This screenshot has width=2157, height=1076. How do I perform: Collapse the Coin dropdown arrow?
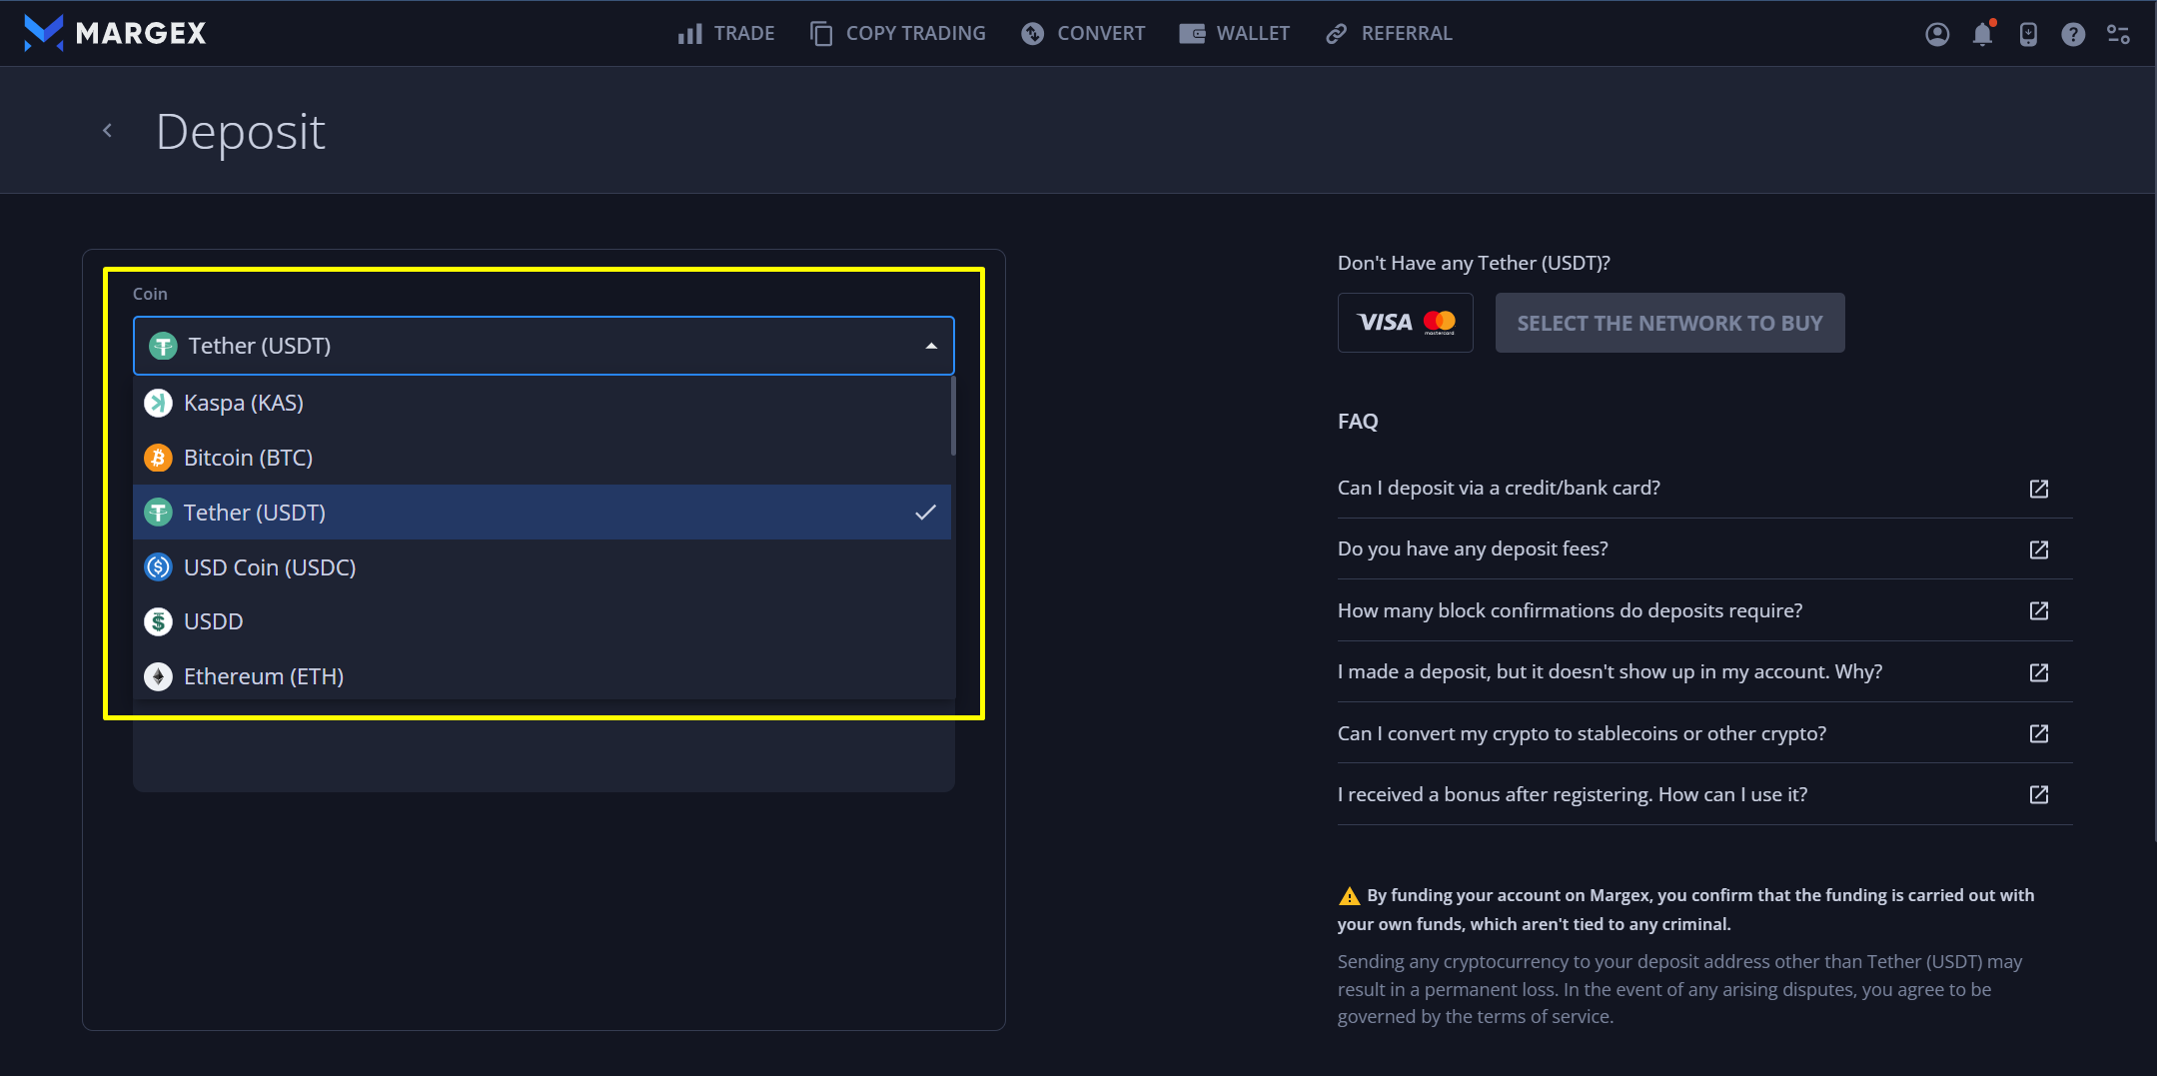coord(930,346)
